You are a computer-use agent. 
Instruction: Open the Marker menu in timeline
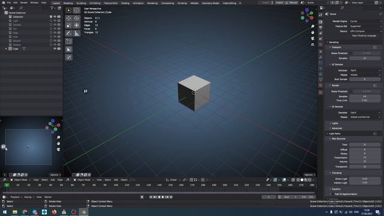pyautogui.click(x=48, y=197)
